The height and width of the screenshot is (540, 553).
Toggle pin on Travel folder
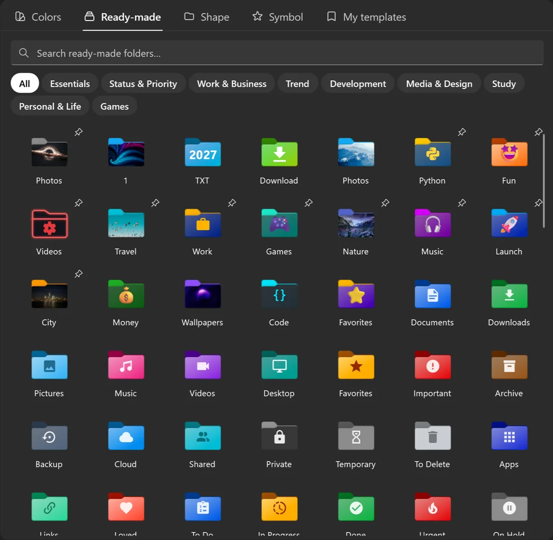pos(155,203)
